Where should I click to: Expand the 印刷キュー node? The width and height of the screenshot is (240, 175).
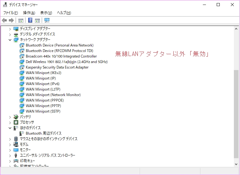coord(10,161)
